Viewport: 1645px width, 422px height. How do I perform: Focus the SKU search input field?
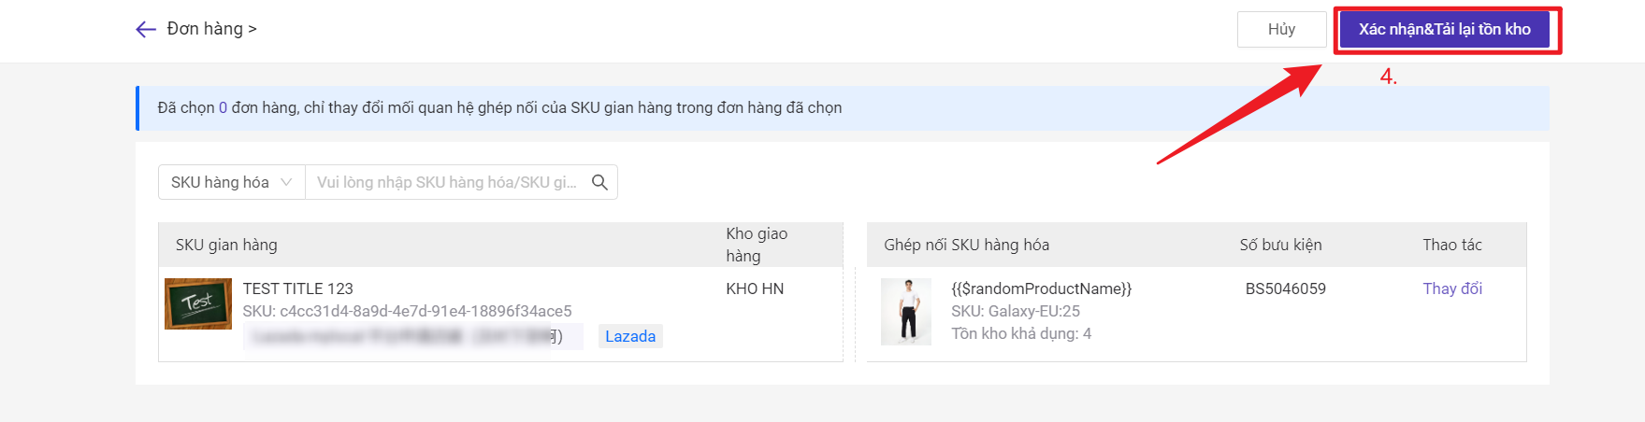(447, 182)
